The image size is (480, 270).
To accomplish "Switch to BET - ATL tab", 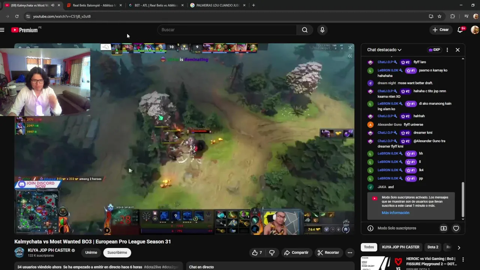I will tap(156, 5).
